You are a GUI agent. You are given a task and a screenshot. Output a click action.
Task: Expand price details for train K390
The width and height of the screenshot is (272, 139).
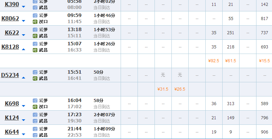pos(24,7)
